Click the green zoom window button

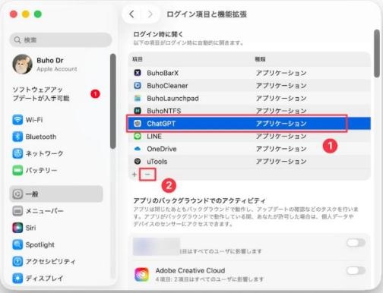coord(38,14)
